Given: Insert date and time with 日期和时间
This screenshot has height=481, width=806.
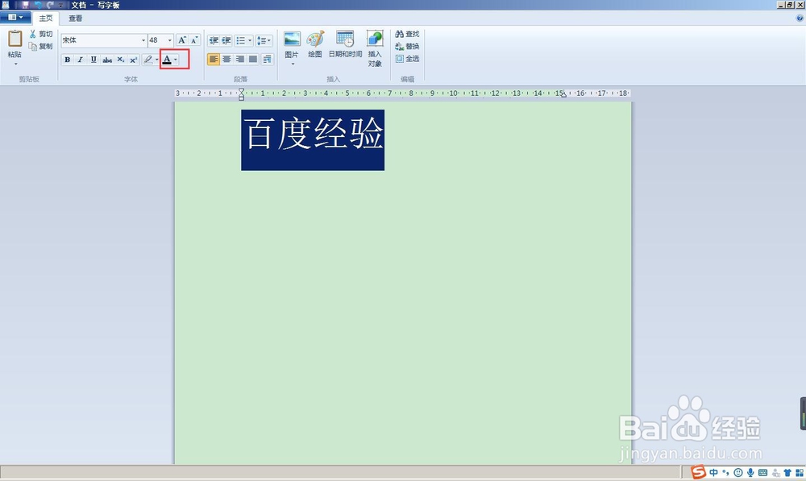Looking at the screenshot, I should click(x=345, y=36).
